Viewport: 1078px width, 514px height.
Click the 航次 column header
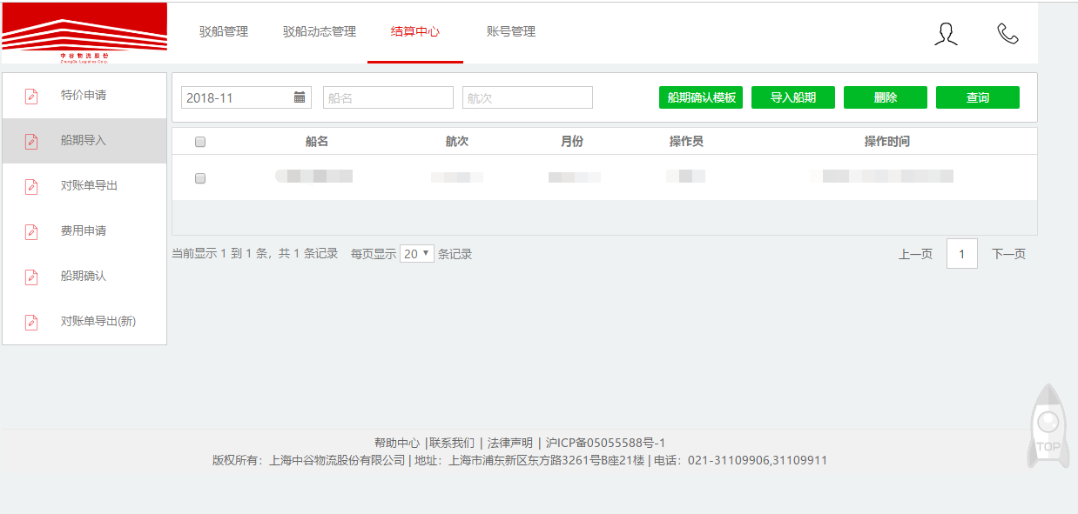point(457,141)
